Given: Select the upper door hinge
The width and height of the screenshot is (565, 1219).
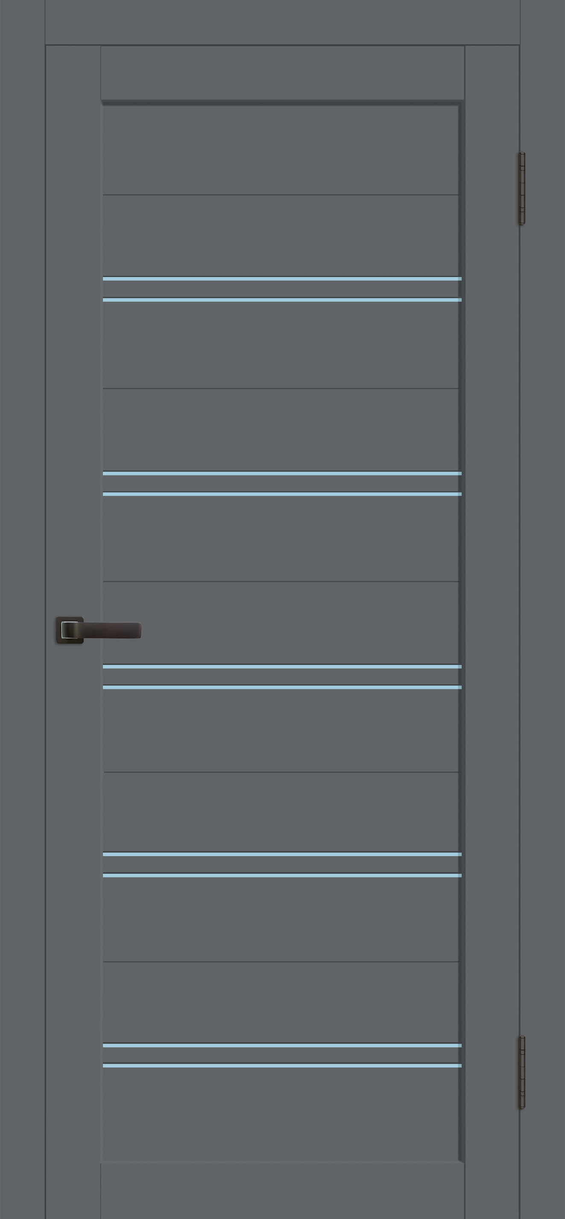Looking at the screenshot, I should click(x=521, y=188).
